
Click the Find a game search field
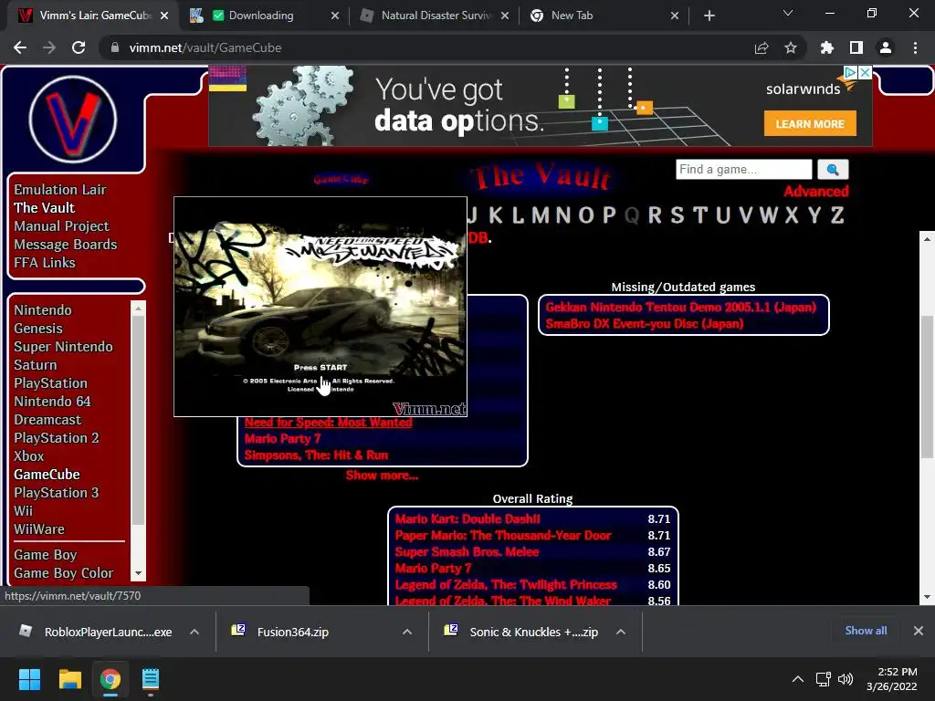(x=743, y=169)
